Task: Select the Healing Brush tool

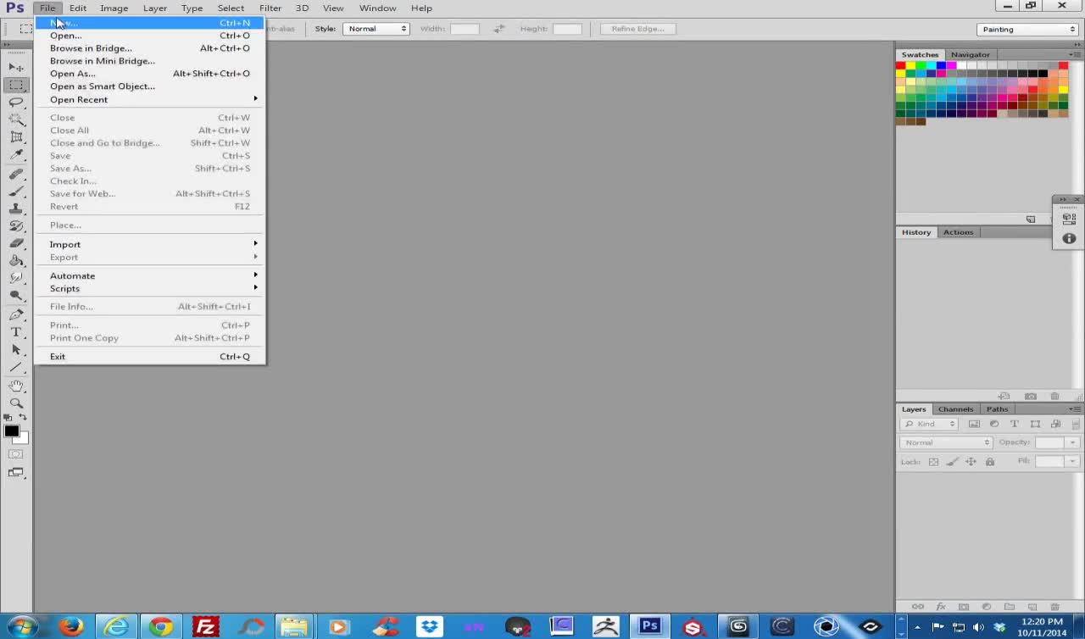Action: (16, 175)
